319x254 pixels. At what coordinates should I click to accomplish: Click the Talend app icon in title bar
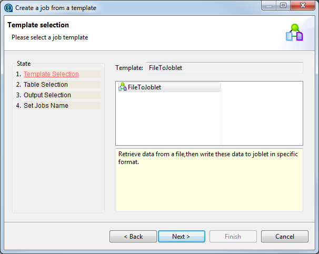[8, 8]
